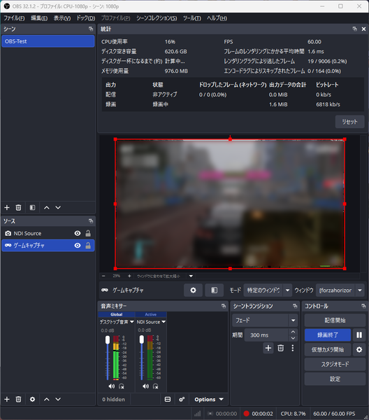Click 仮想カメラ開始 button
369x420 pixels.
coord(328,349)
